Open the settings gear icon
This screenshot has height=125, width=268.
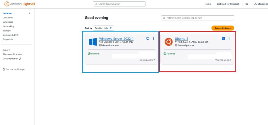point(247,4)
